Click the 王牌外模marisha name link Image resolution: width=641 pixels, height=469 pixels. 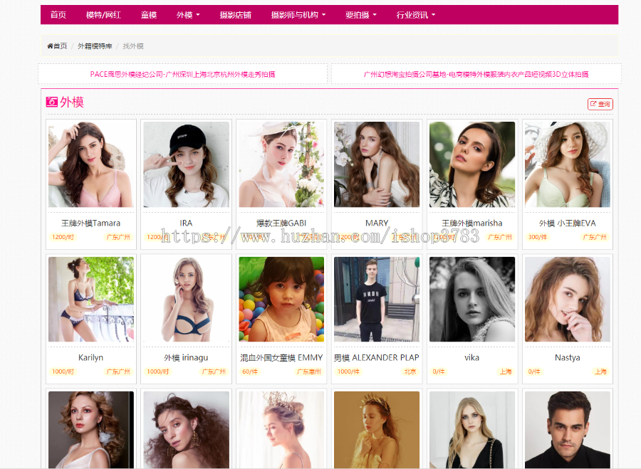click(x=472, y=223)
